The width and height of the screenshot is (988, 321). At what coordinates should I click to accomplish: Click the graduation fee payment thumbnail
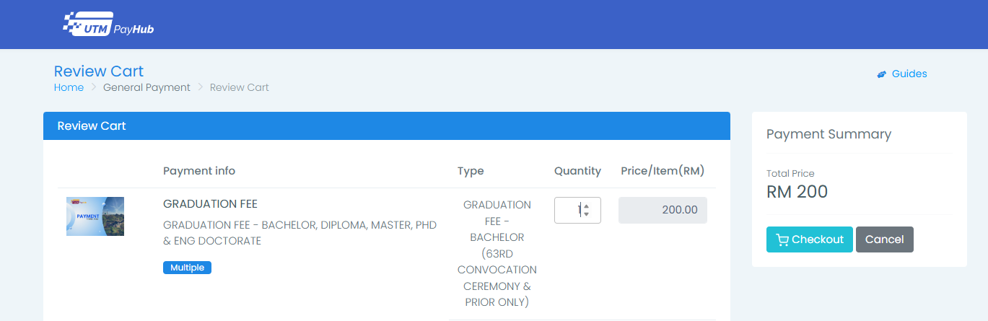[95, 216]
